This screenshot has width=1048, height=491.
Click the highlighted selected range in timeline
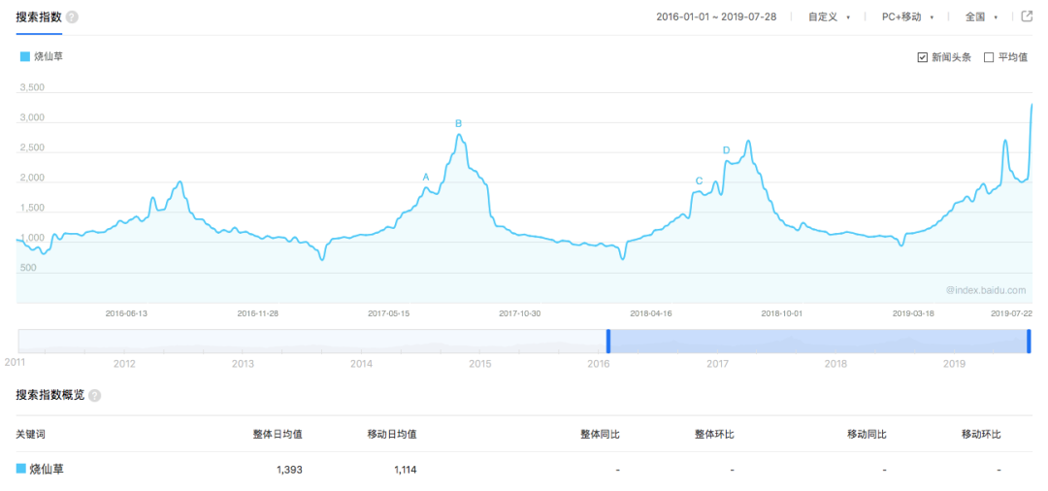pos(819,341)
